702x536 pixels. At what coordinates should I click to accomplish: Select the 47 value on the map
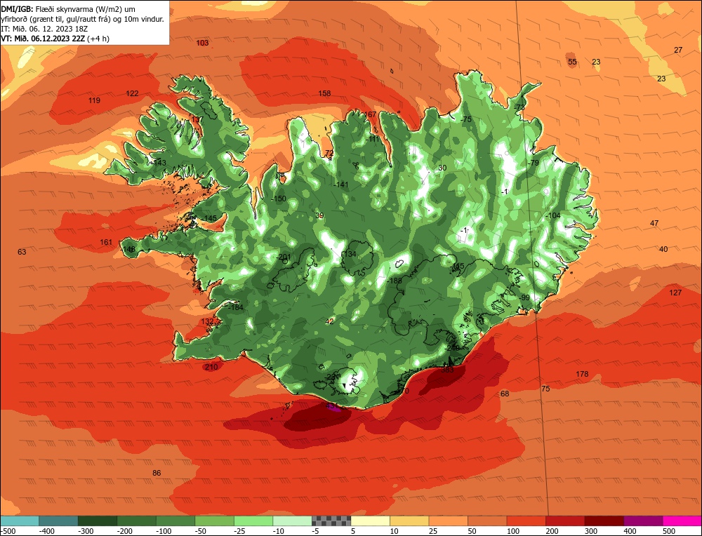[654, 223]
